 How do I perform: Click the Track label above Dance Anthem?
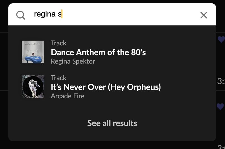[x=59, y=43]
